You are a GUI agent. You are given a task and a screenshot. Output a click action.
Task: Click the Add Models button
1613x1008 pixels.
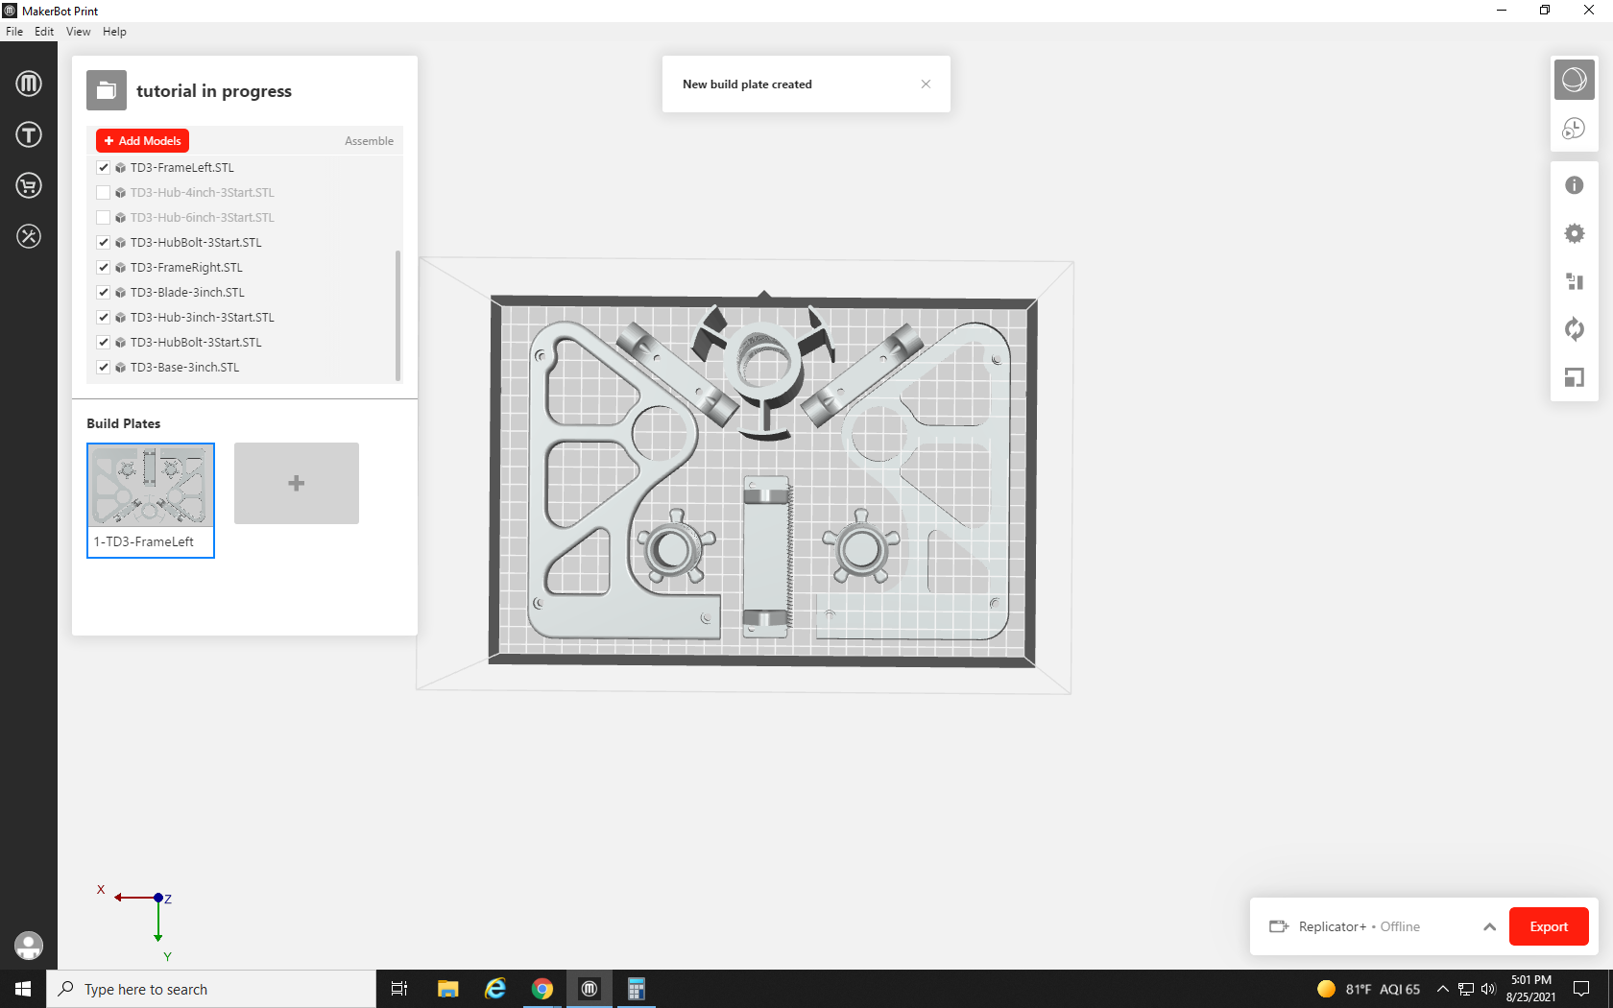[x=142, y=141]
